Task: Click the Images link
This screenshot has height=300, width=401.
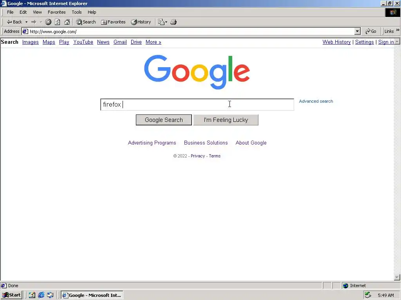Action: click(x=31, y=42)
